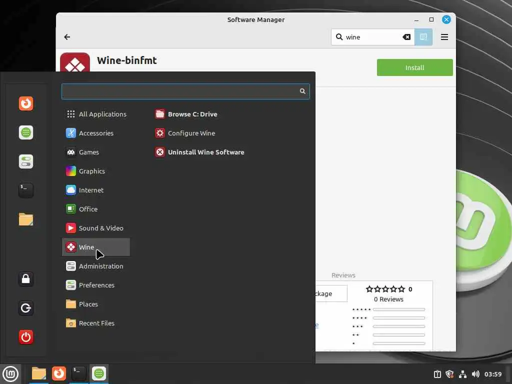Click the Software Manager taskbar icon
The height and width of the screenshot is (384, 512).
(x=99, y=373)
